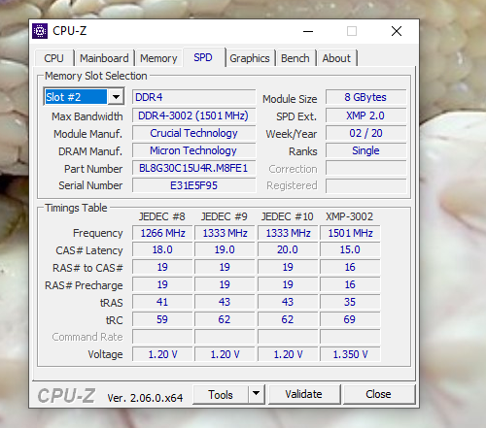This screenshot has height=428, width=486.
Task: Click JEDEC #8 voltage 1.20 V
Action: tap(162, 354)
